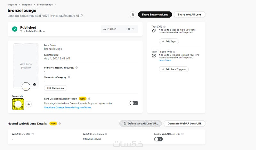The width and height of the screenshot is (256, 150).
Task: Click the info icon next to Tags
Action: click(x=164, y=26)
